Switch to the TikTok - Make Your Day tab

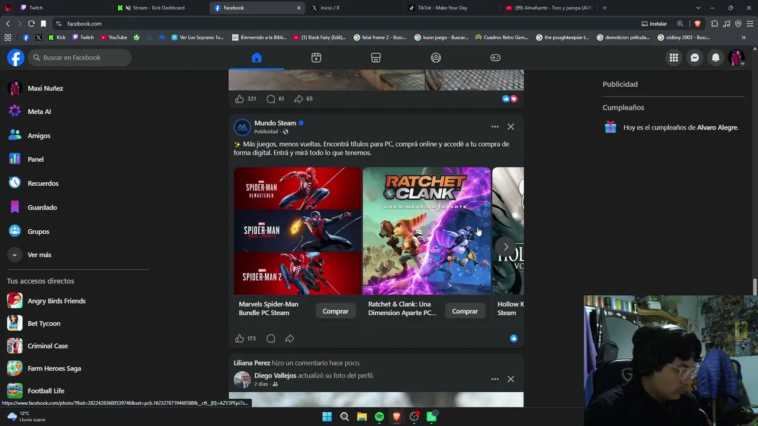pyautogui.click(x=450, y=8)
